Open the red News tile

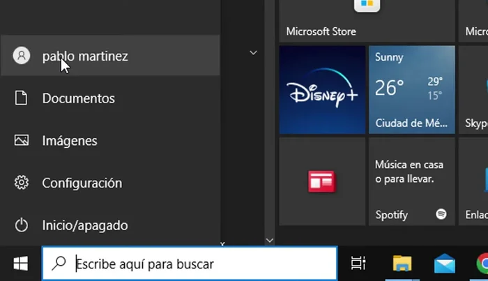pos(322,181)
